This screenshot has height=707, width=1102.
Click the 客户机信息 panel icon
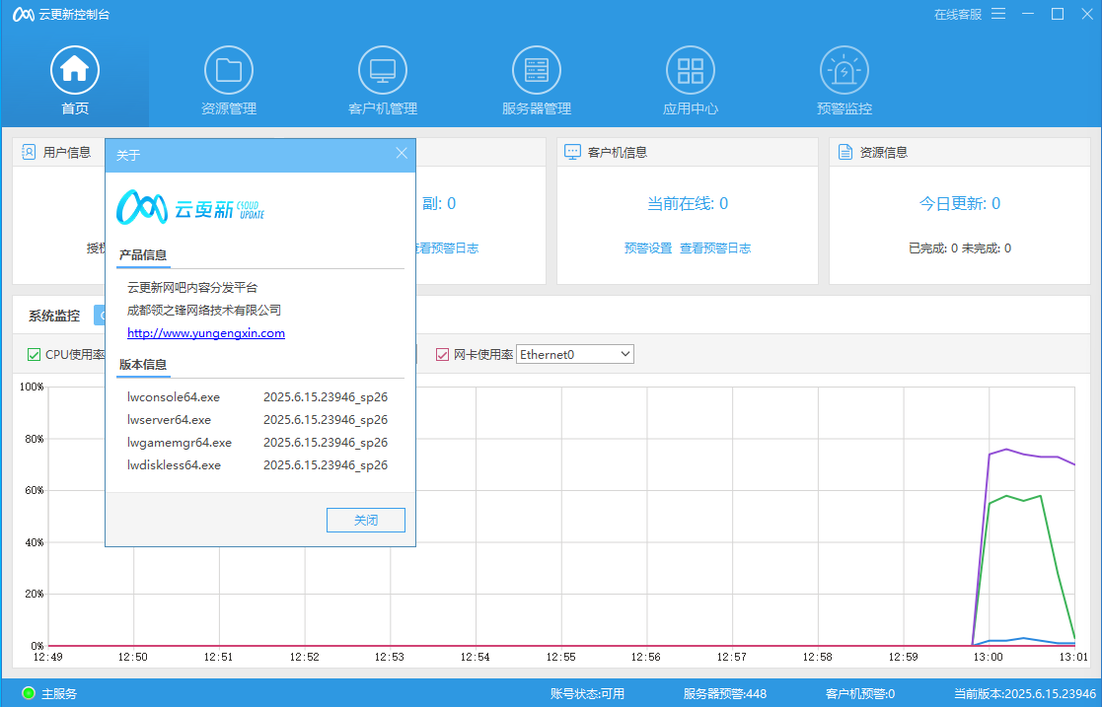pos(572,151)
